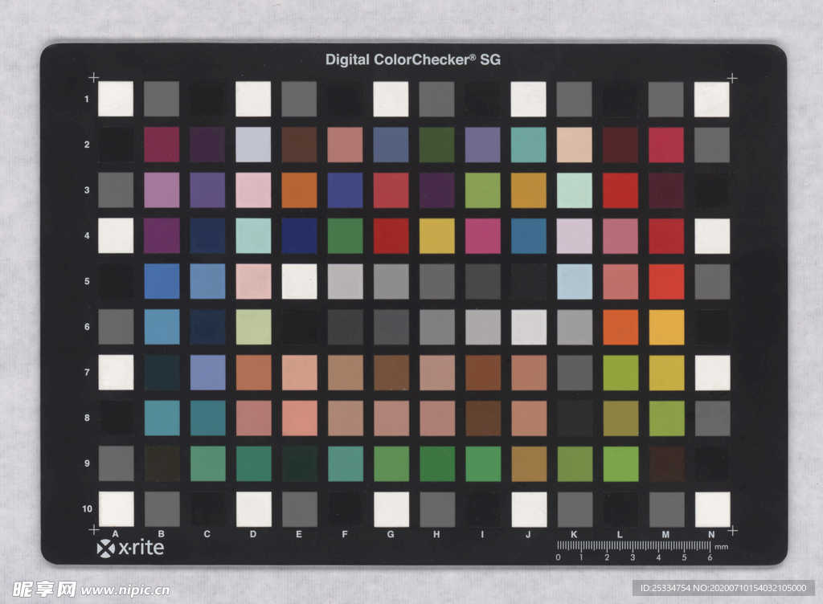
Task: Pick the white corner swatch at A1
Action: click(x=116, y=99)
